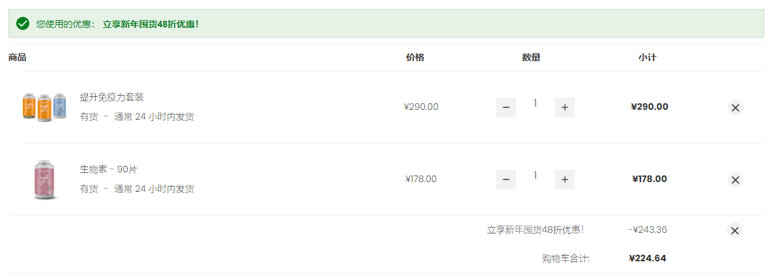Viewport: 772px width, 277px height.
Task: Select the quantity field for 提升免疫力套装
Action: [x=535, y=103]
